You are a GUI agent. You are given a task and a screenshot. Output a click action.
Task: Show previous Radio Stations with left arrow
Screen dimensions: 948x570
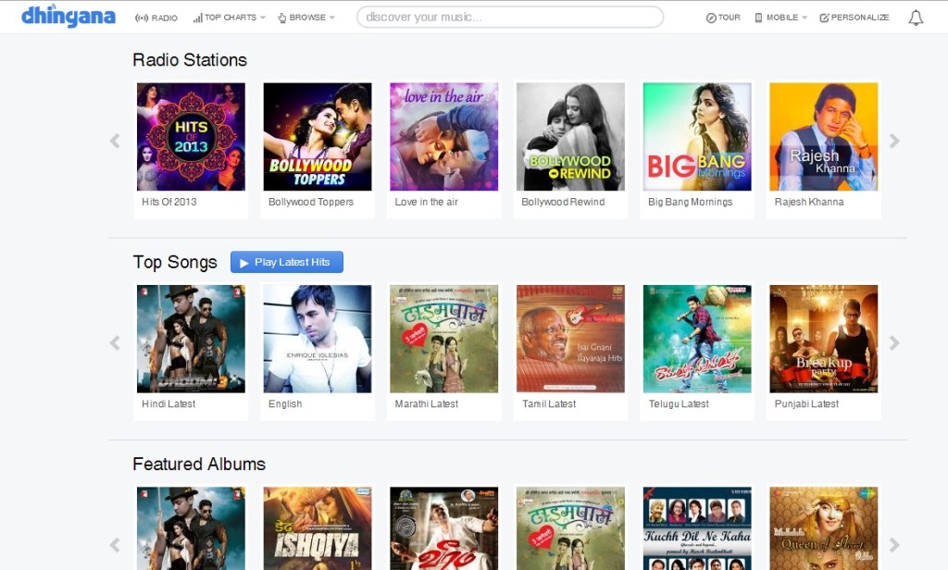click(115, 141)
